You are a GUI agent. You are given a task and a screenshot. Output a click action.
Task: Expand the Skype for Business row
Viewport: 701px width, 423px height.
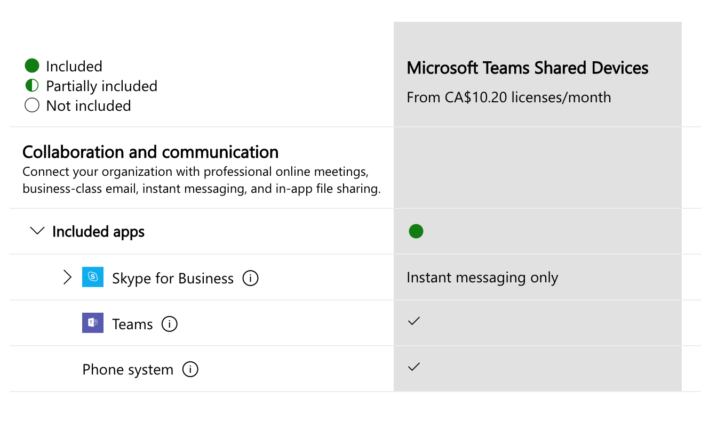(x=67, y=278)
